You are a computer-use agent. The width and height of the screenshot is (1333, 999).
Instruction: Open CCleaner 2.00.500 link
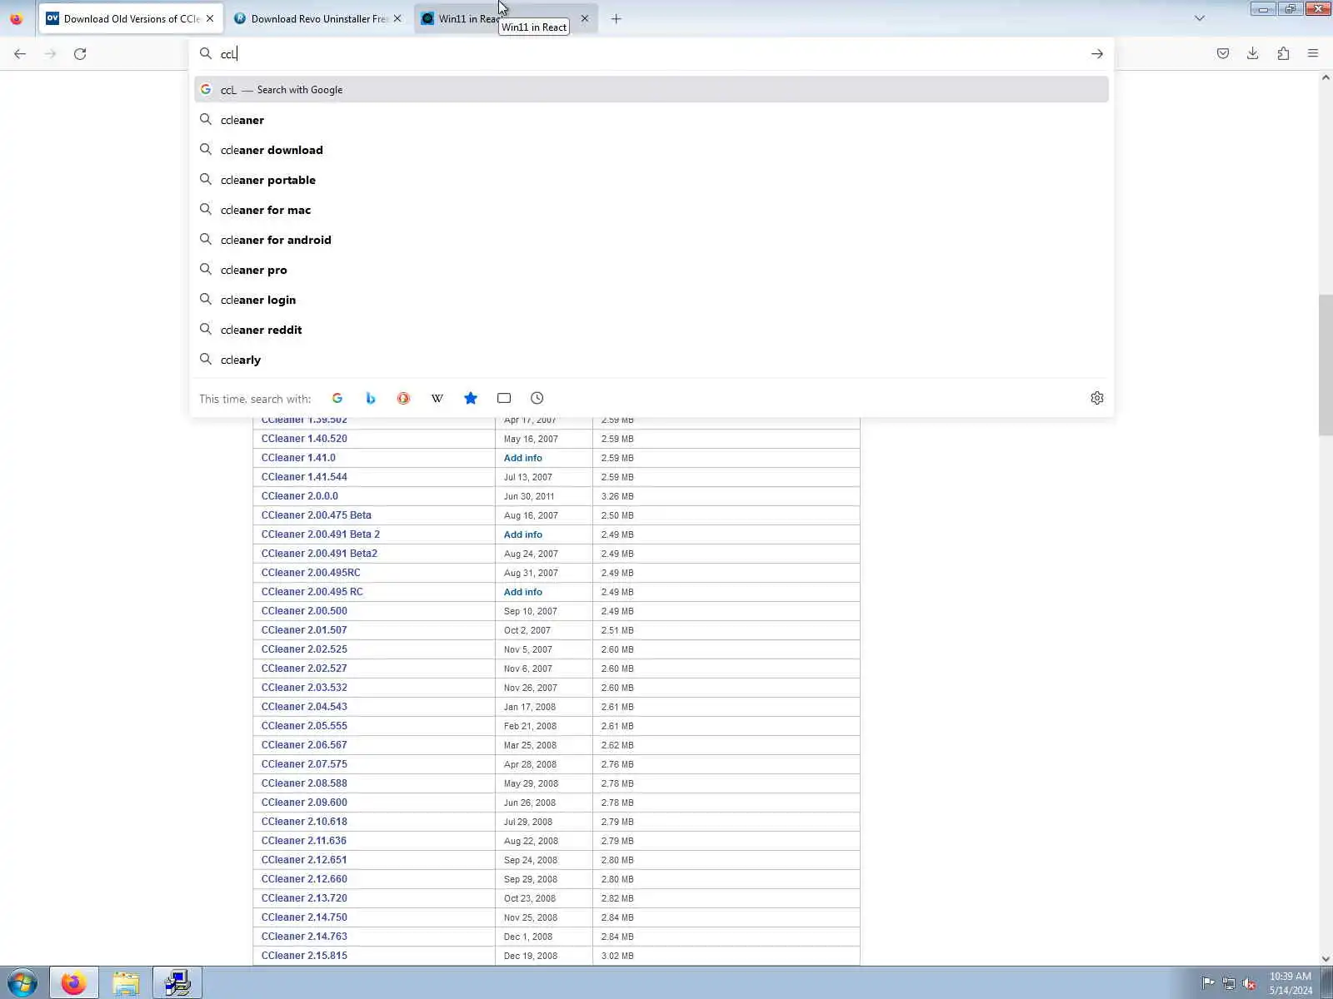pos(304,611)
